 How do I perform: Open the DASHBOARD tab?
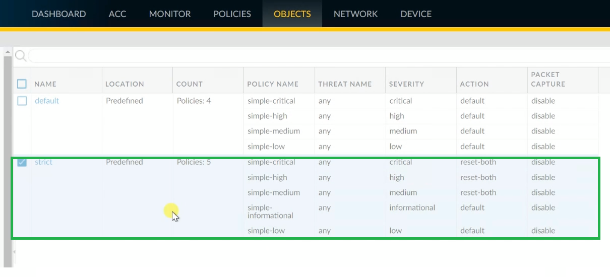tap(58, 14)
